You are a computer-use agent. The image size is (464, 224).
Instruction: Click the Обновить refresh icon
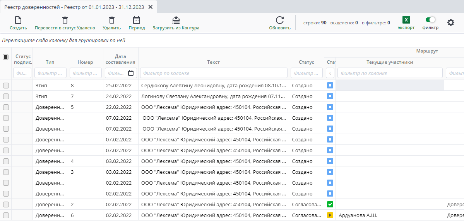(x=280, y=20)
